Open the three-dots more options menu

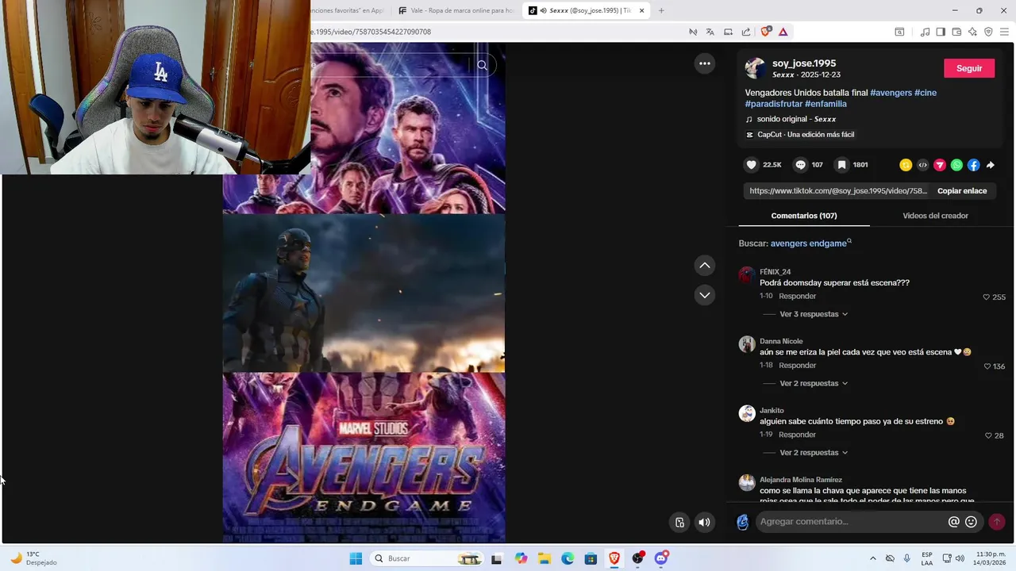705,63
